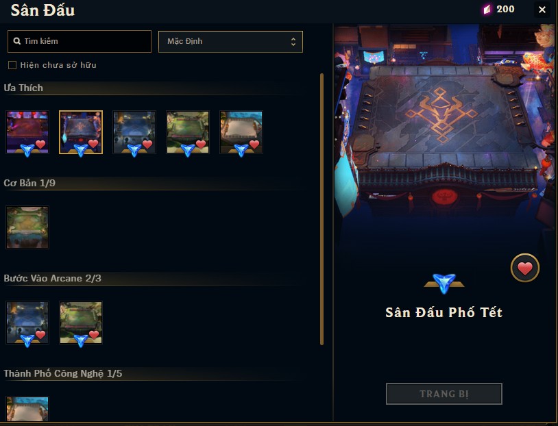Click the blue gem rarity icon above arena name
This screenshot has height=426, width=558.
[444, 283]
